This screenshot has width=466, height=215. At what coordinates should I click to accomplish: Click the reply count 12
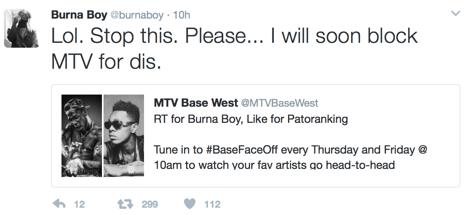(x=80, y=204)
